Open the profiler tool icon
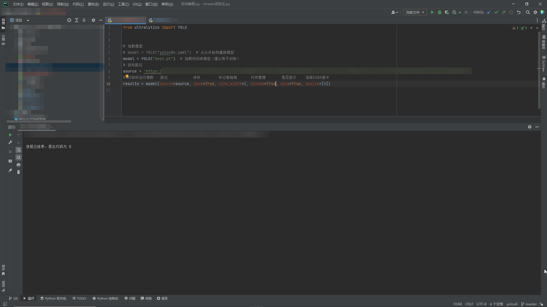The width and height of the screenshot is (547, 307). point(455,12)
